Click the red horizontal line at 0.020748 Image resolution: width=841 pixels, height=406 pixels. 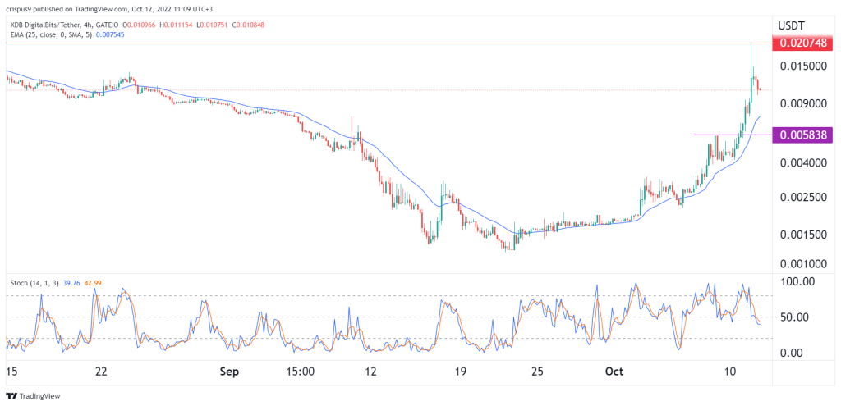point(388,43)
